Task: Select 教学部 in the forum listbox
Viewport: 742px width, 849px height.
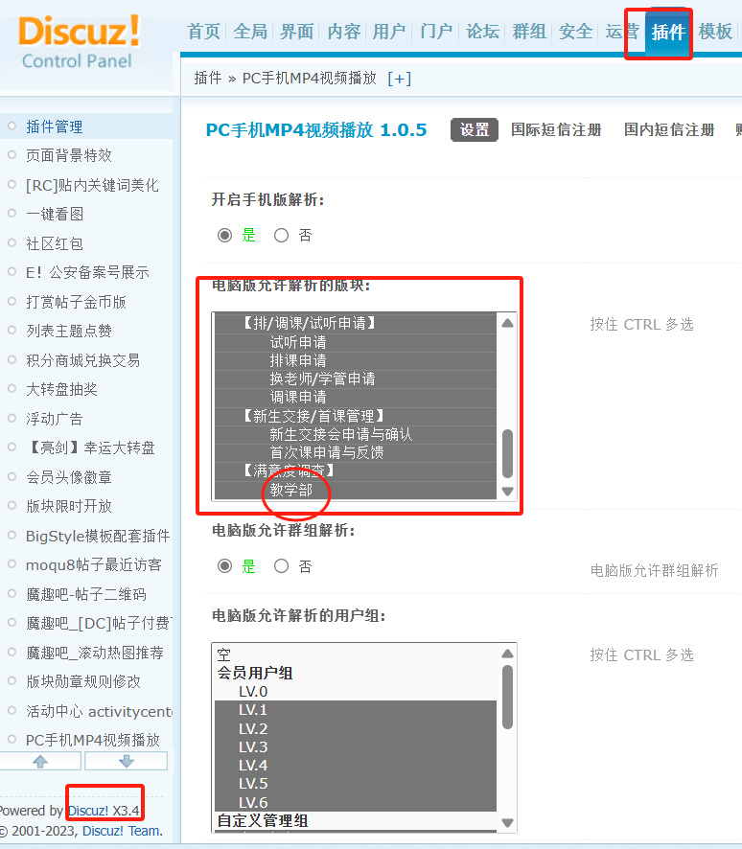Action: click(291, 490)
